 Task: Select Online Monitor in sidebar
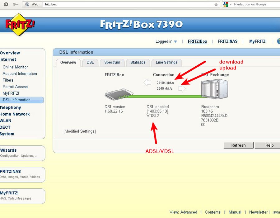[15, 67]
